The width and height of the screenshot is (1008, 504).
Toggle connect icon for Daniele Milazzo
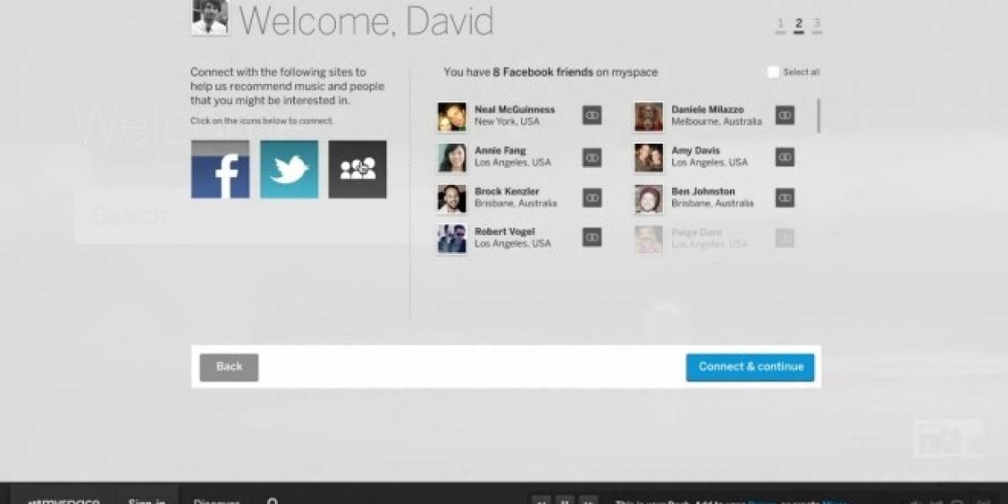coord(785,116)
